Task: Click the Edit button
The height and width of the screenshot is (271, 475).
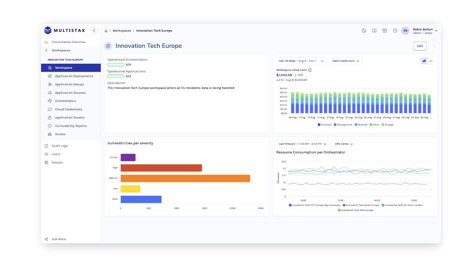Action: click(x=420, y=46)
